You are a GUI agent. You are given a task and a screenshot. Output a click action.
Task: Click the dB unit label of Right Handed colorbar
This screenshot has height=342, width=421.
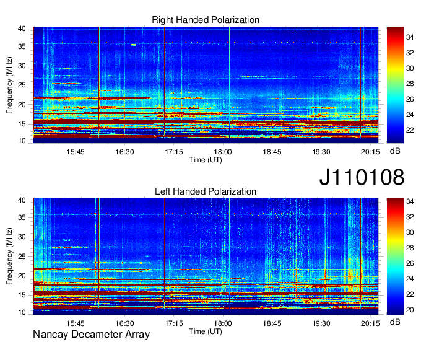395,151
